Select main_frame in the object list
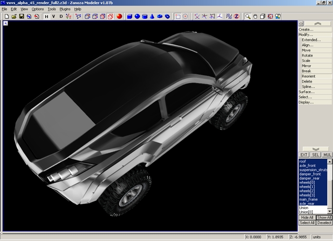 coord(309,199)
